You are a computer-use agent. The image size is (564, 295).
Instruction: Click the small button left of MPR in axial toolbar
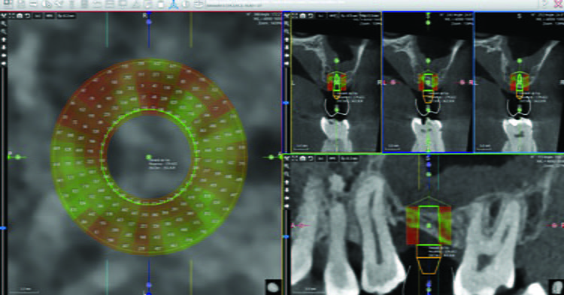38,17
